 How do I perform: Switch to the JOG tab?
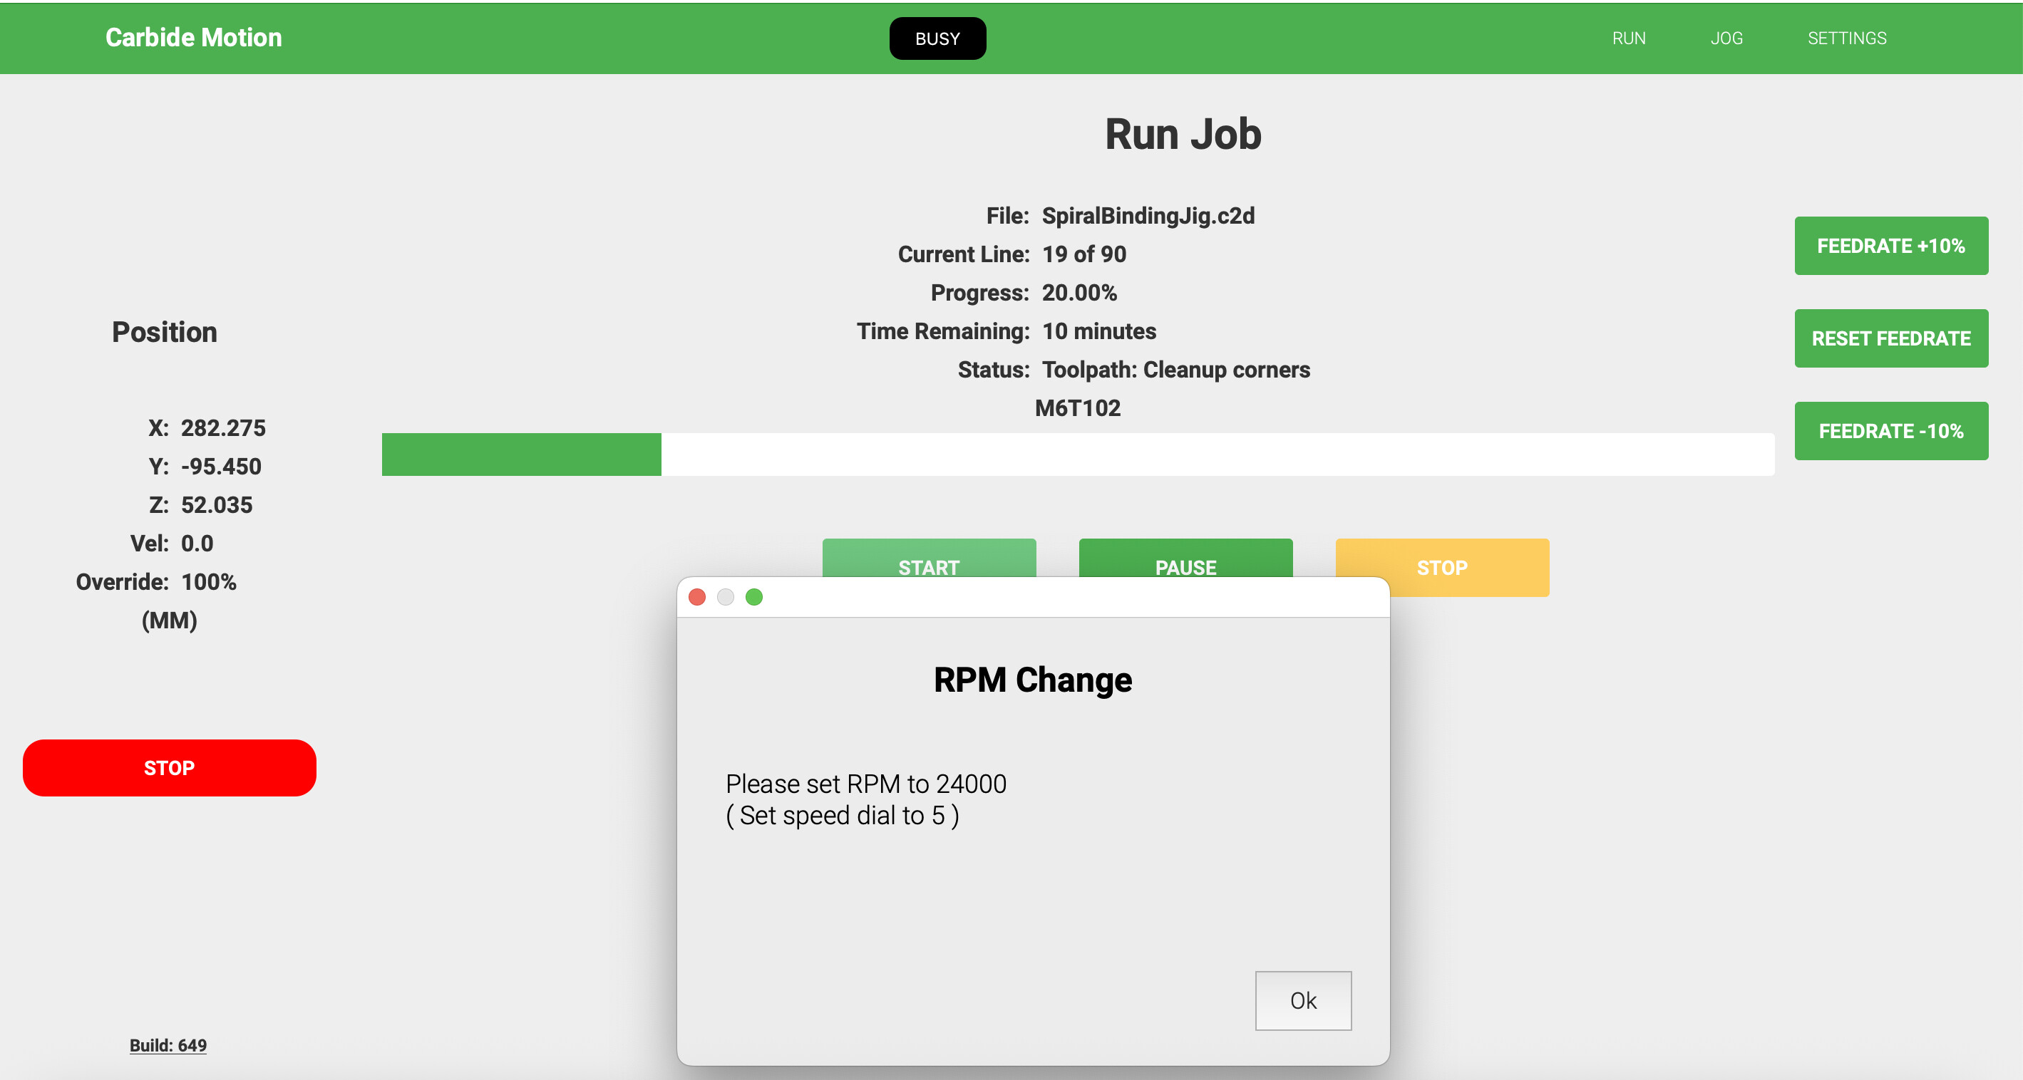(x=1726, y=38)
